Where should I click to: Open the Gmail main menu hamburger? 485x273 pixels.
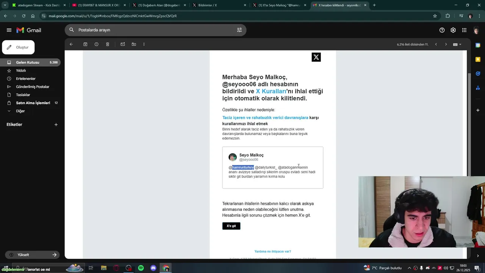[9, 30]
